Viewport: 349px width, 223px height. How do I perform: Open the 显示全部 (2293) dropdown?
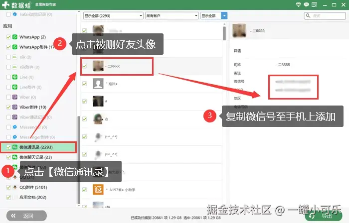coord(113,15)
